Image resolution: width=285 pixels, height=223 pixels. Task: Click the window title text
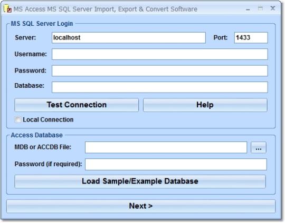[106, 9]
